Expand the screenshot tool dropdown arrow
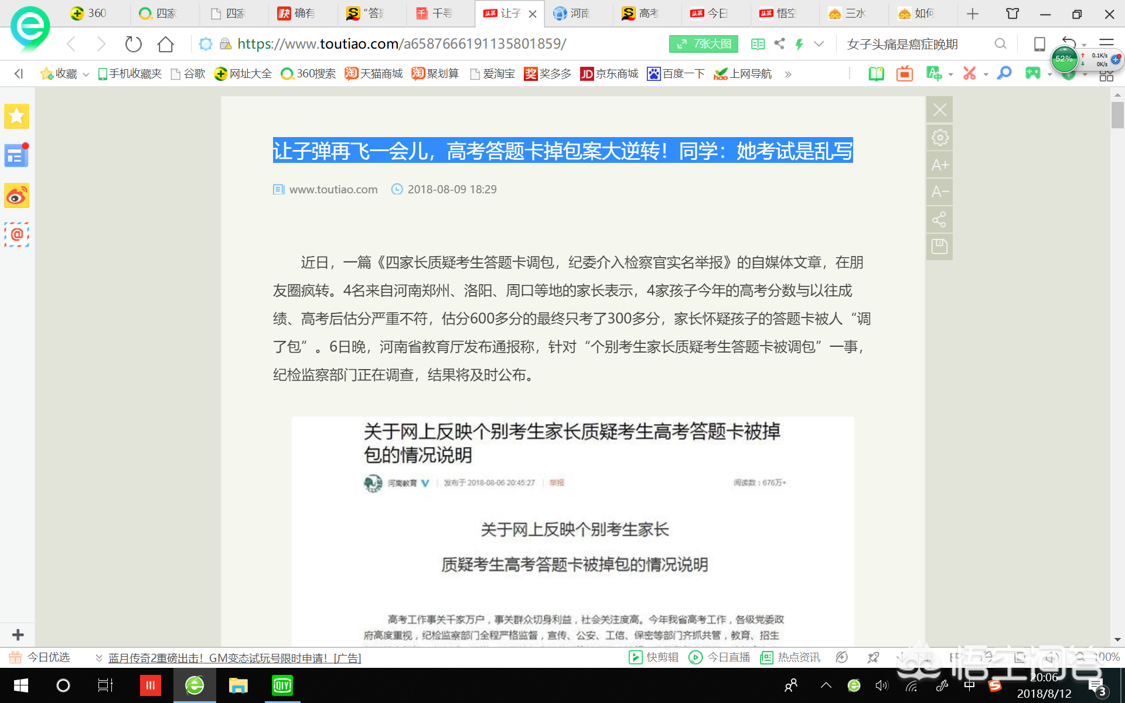Viewport: 1125px width, 703px height. pos(985,75)
